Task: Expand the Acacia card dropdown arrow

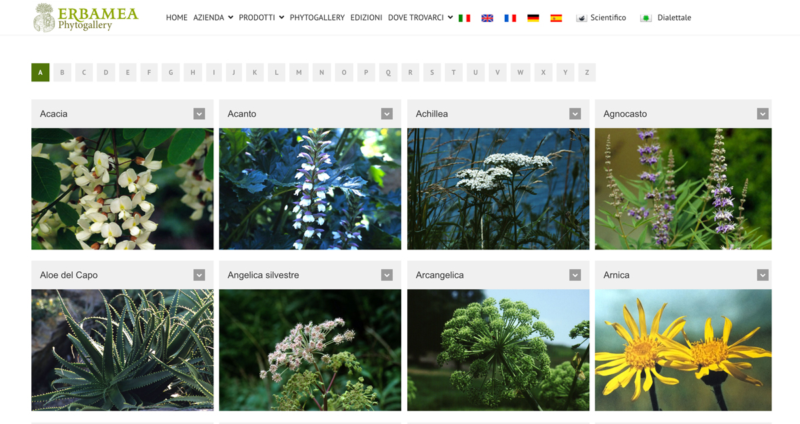Action: pyautogui.click(x=199, y=114)
